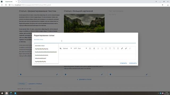Click the taskbar clock
The width and height of the screenshot is (170, 95).
167,93
